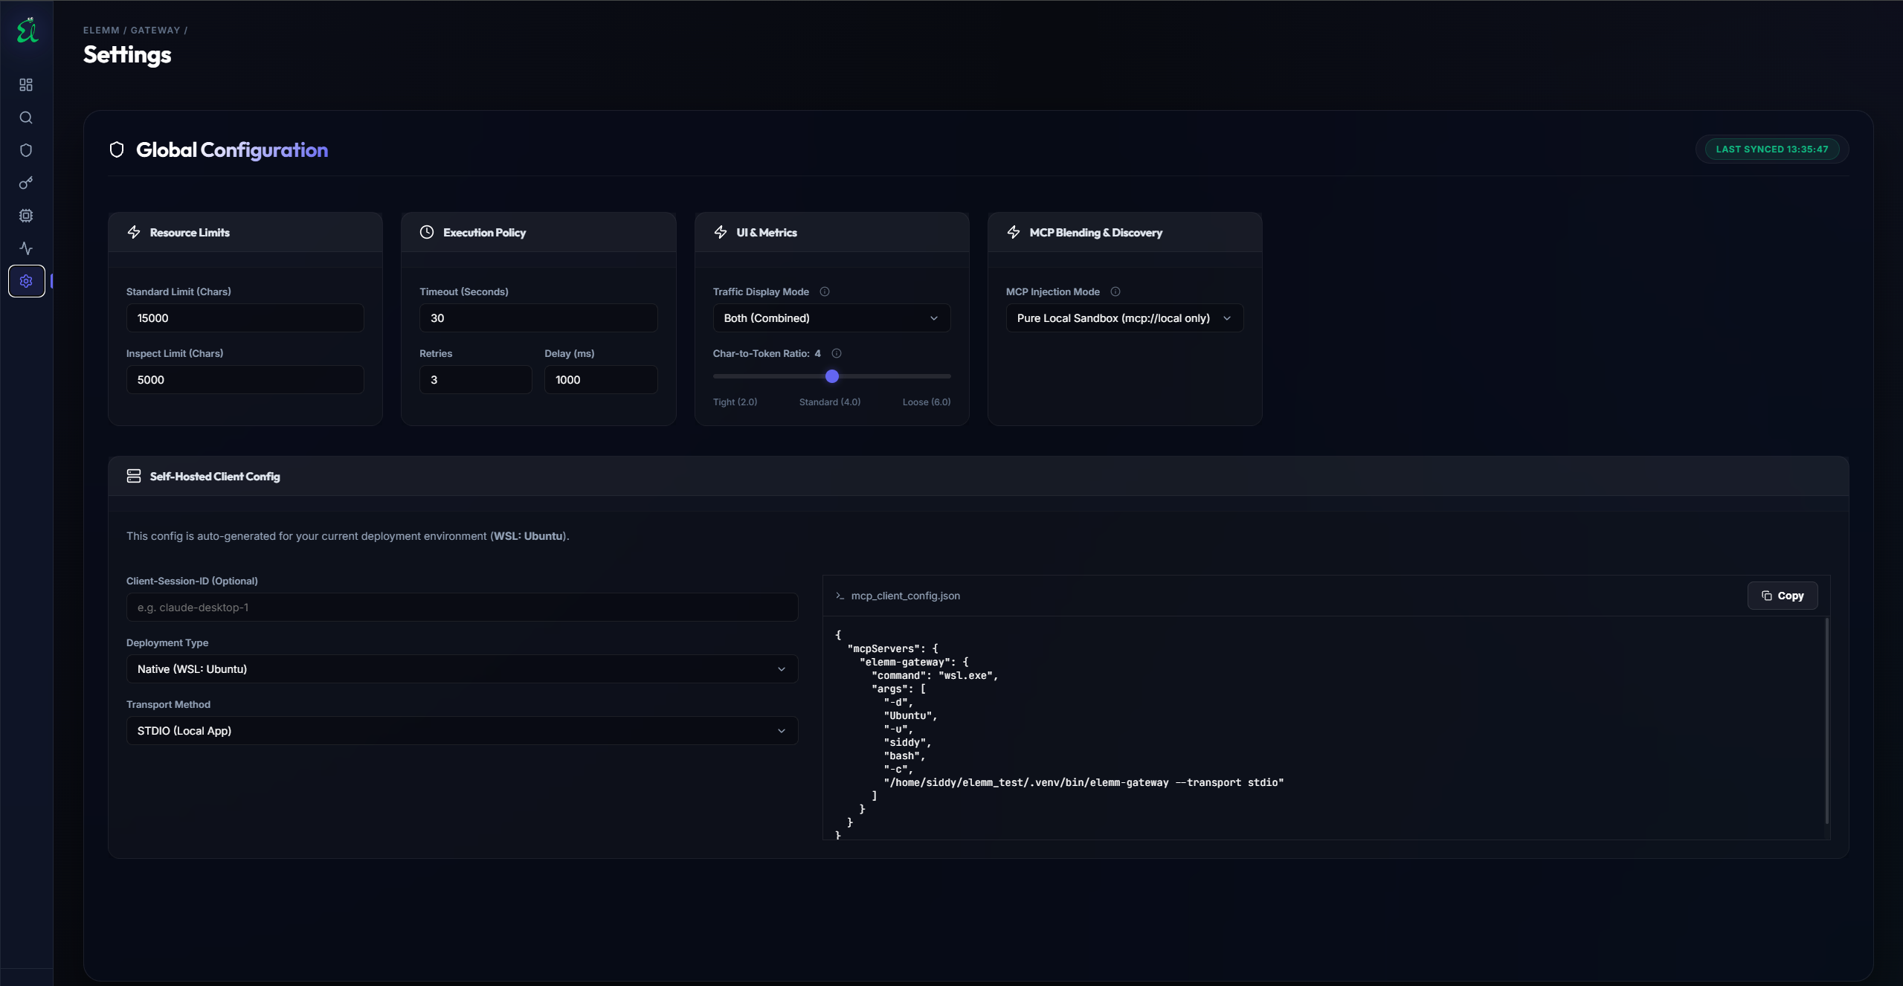This screenshot has height=986, width=1903.
Task: Open the Traffic Display Mode dropdown
Action: (831, 318)
